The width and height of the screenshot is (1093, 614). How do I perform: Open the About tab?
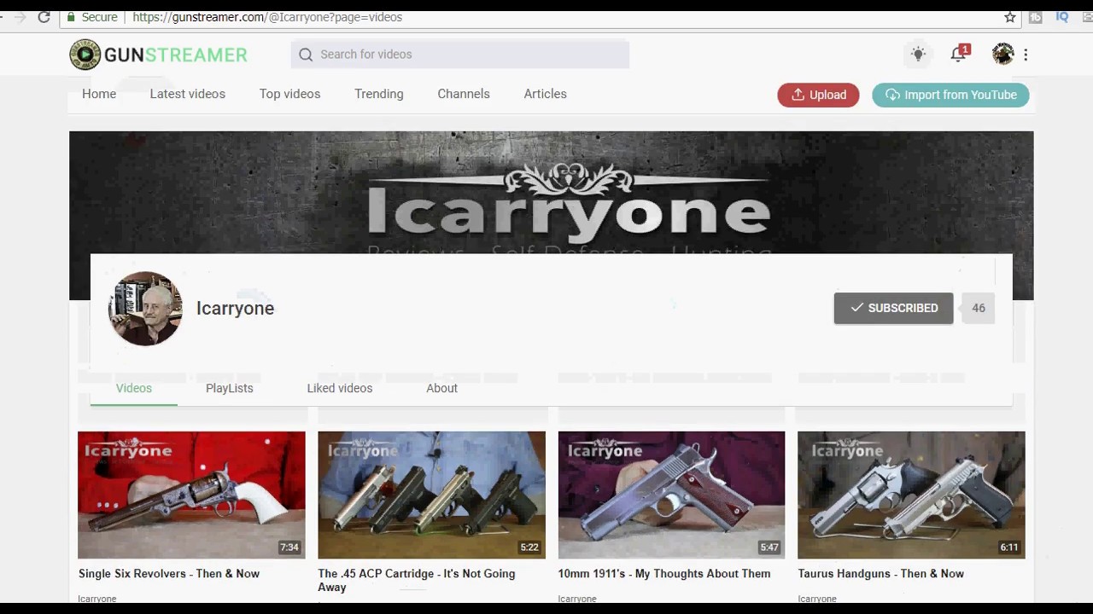(442, 388)
